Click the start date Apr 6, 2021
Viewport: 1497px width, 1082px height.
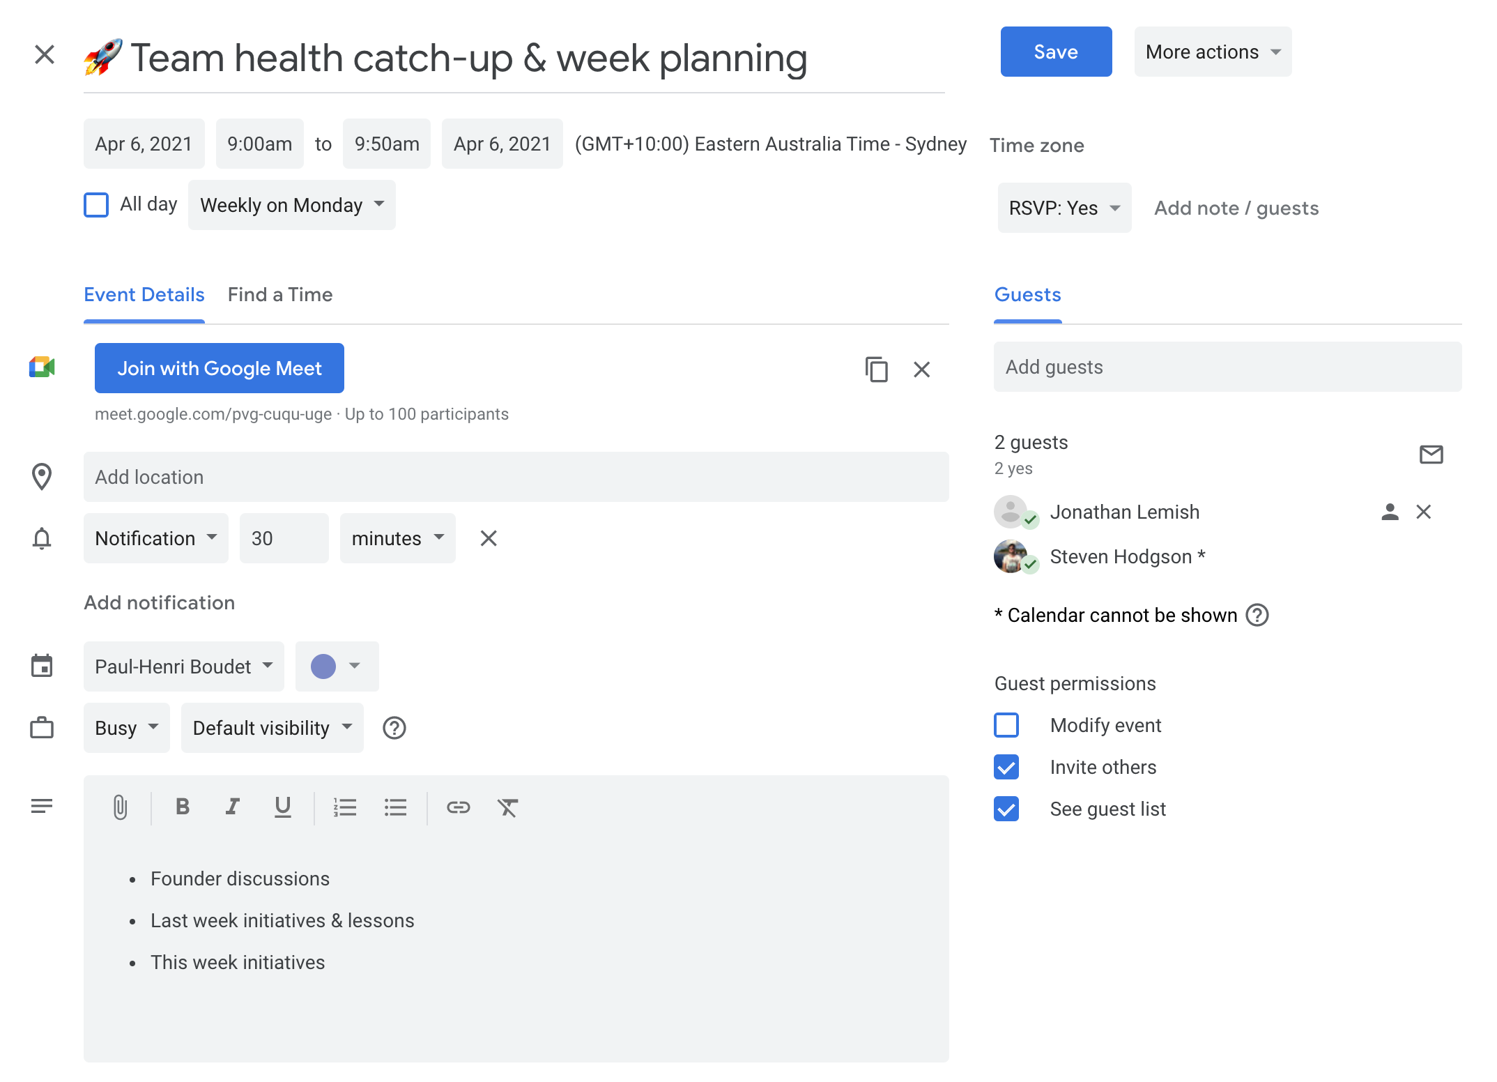click(x=144, y=144)
